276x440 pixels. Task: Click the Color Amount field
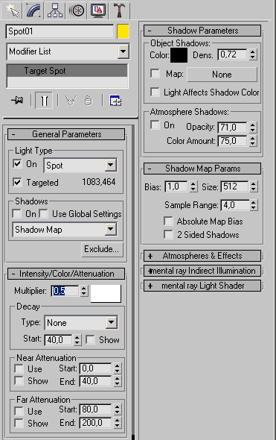click(x=233, y=141)
